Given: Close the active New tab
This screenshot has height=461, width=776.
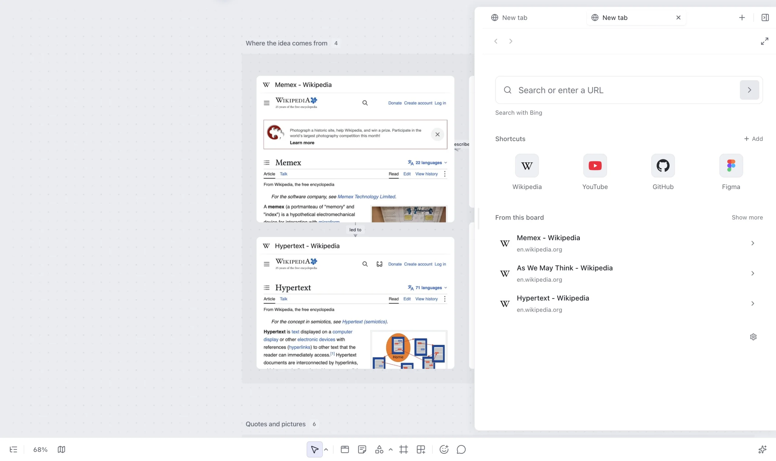Looking at the screenshot, I should (x=678, y=18).
